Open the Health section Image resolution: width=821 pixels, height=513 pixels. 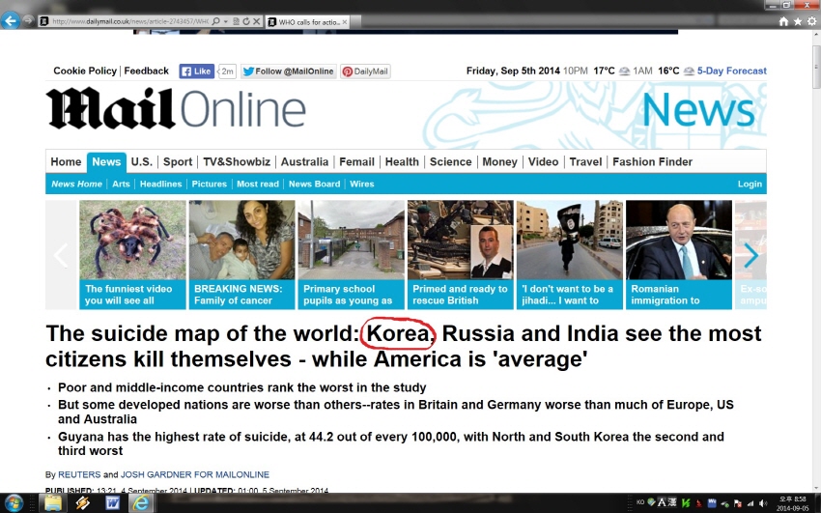coord(402,161)
